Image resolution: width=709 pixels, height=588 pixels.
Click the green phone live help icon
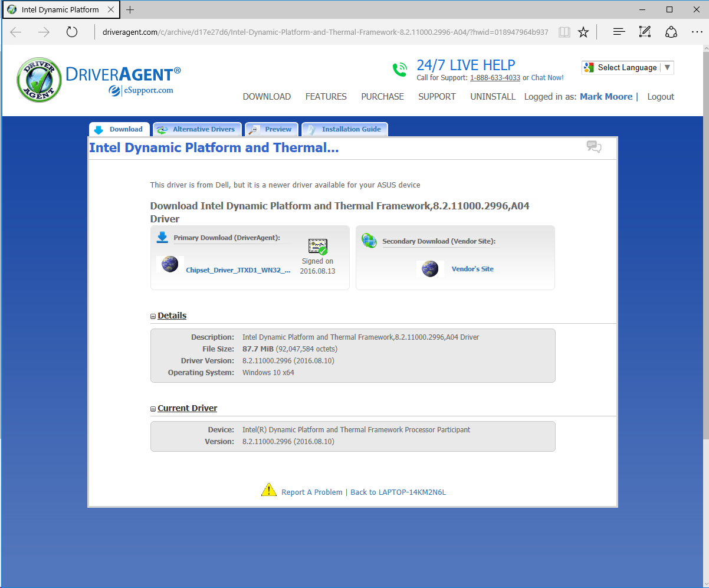[400, 70]
